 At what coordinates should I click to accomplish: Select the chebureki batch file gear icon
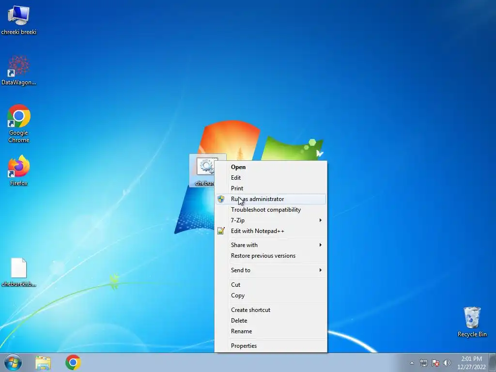click(x=205, y=167)
